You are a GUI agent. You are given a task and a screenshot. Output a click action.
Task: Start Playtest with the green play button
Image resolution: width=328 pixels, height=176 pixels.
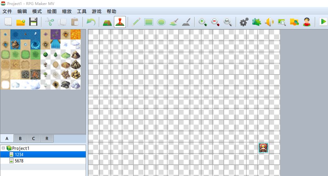(323, 22)
